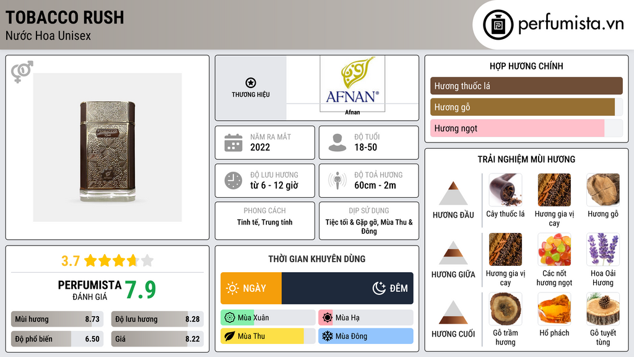This screenshot has width=634, height=357.
Task: Click the Hương Đầu pyramid icon
Action: pyautogui.click(x=453, y=193)
